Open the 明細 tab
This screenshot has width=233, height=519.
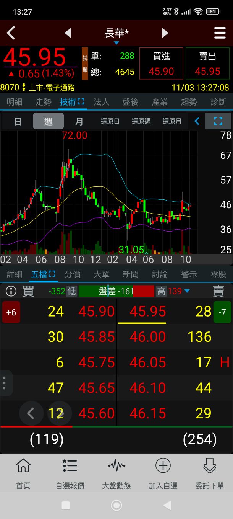tap(15, 102)
